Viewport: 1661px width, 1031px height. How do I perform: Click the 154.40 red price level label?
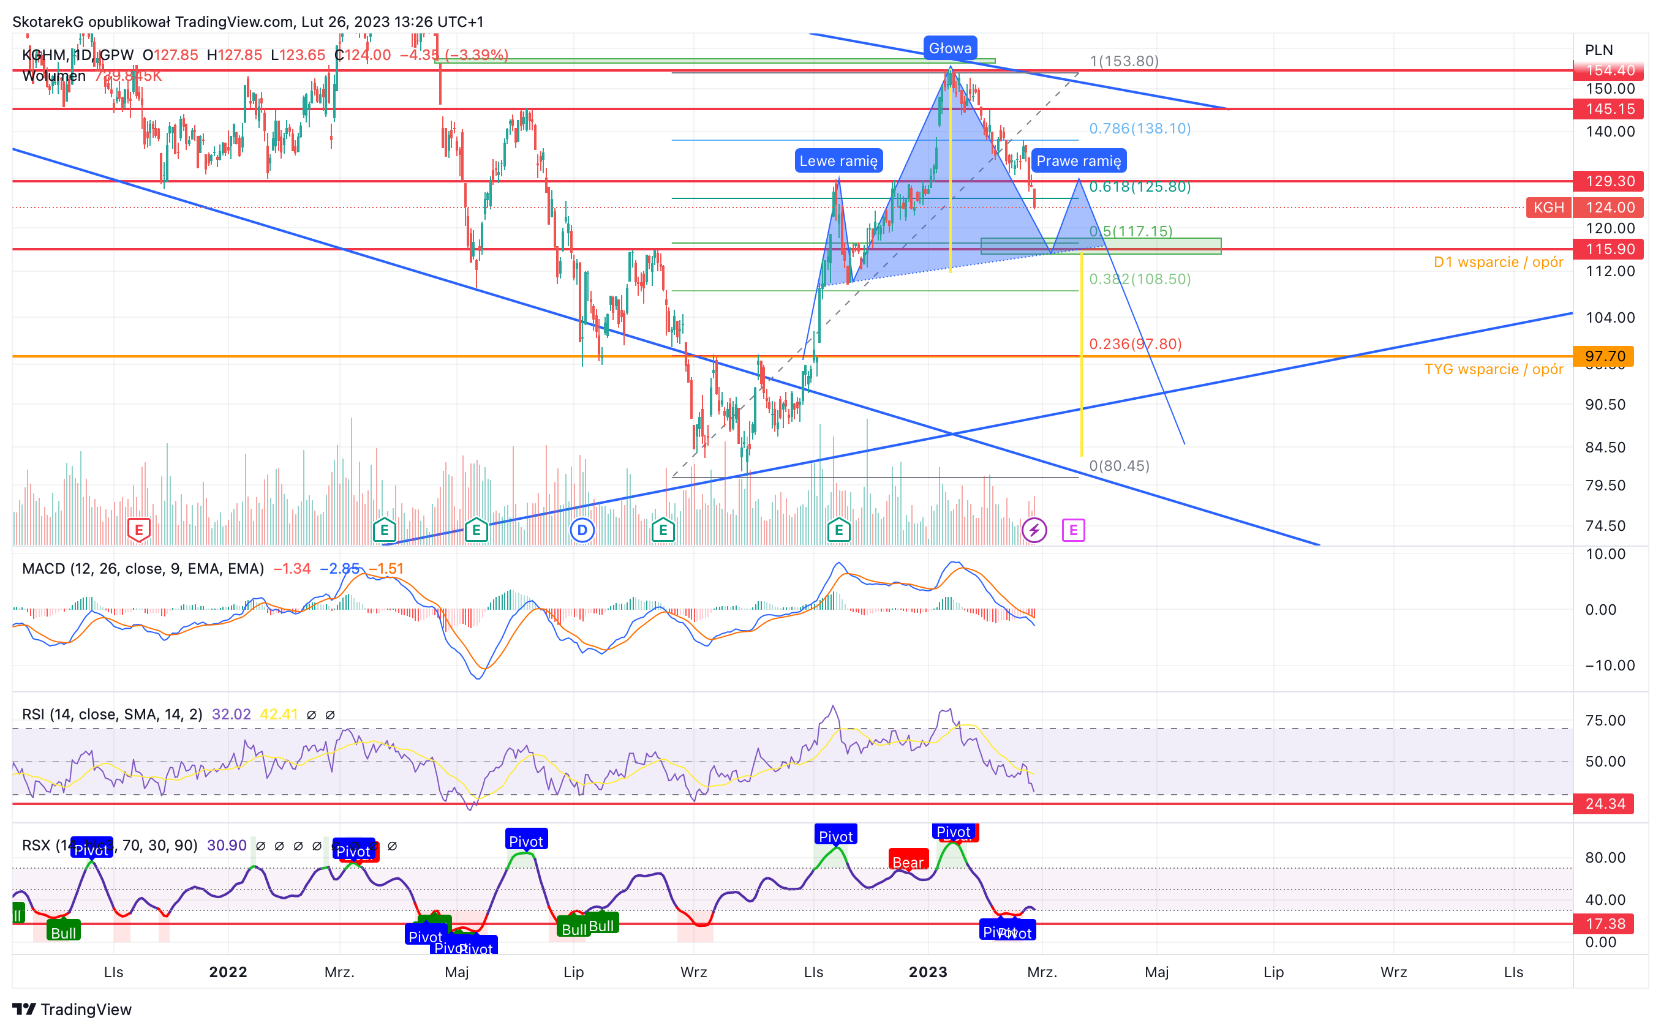[x=1610, y=70]
